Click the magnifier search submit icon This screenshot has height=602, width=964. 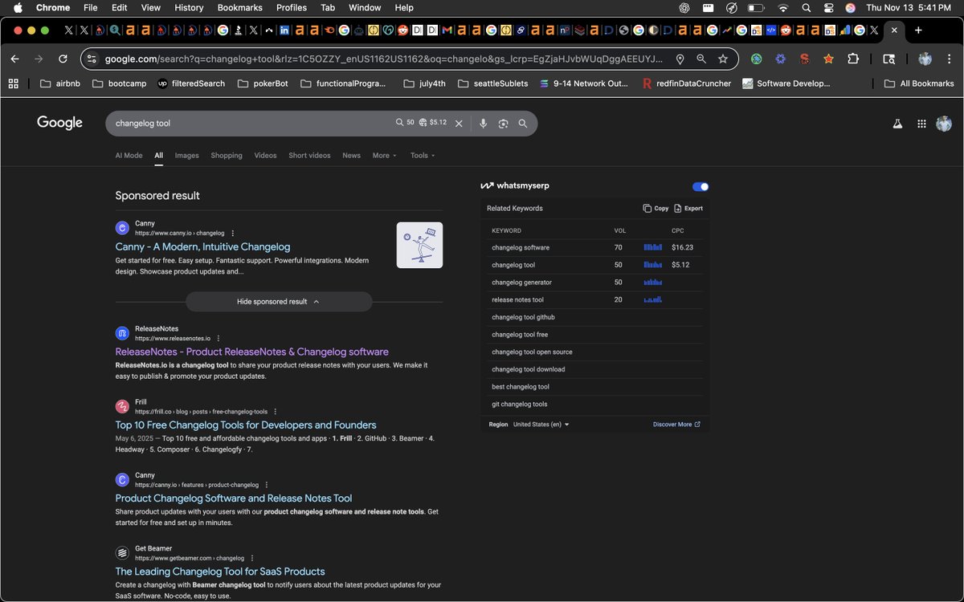tap(523, 124)
